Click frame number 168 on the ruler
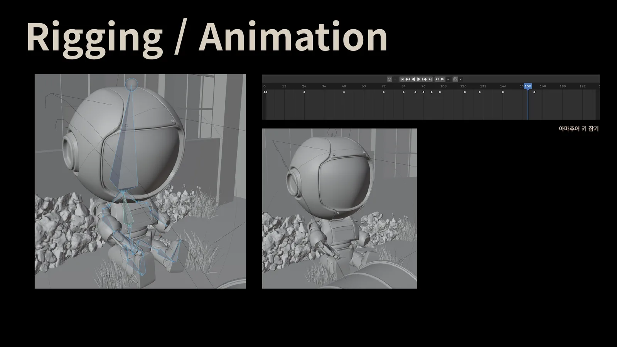The height and width of the screenshot is (347, 617). 543,86
